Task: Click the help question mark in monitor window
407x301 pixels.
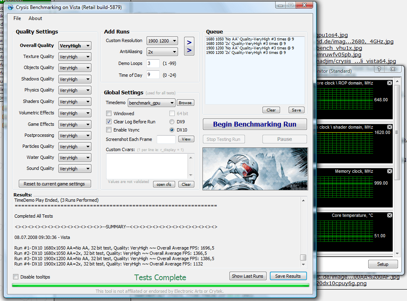Action: (379, 69)
